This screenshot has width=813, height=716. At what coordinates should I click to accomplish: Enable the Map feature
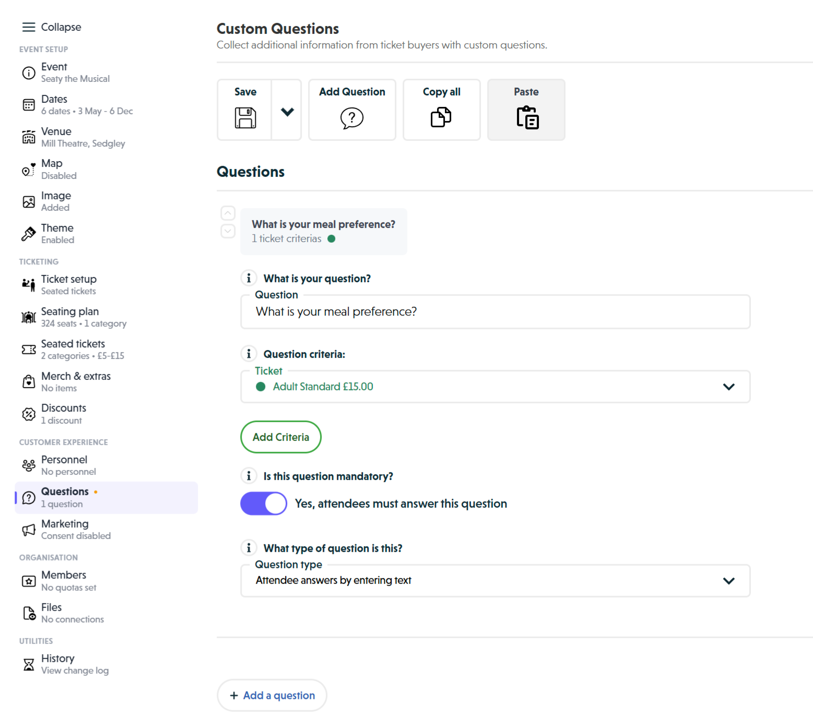pos(52,169)
